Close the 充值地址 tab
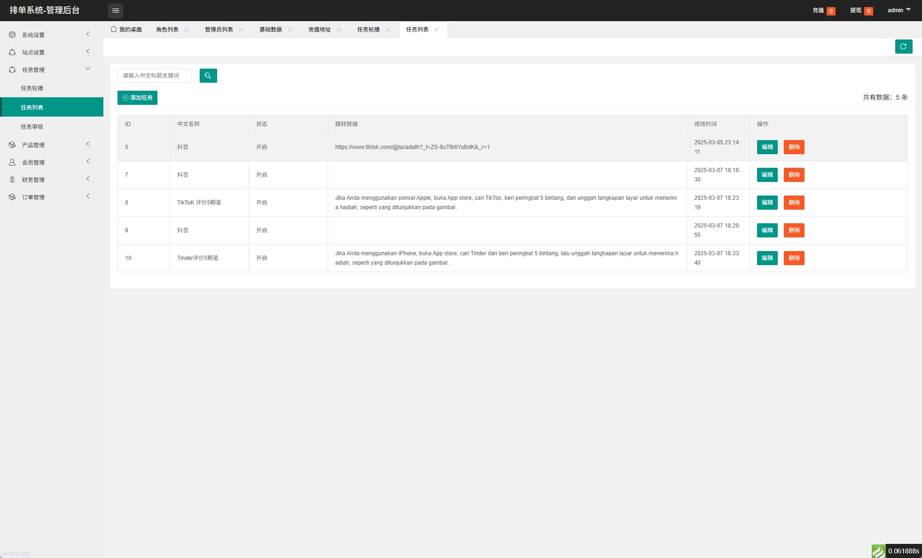Image resolution: width=922 pixels, height=558 pixels. 339,29
